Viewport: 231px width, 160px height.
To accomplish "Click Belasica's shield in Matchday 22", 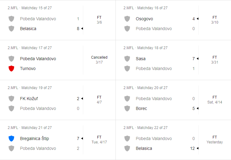I will click(x=127, y=148).
